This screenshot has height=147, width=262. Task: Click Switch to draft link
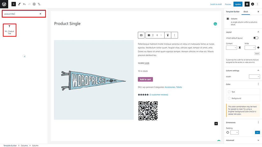[216, 4]
